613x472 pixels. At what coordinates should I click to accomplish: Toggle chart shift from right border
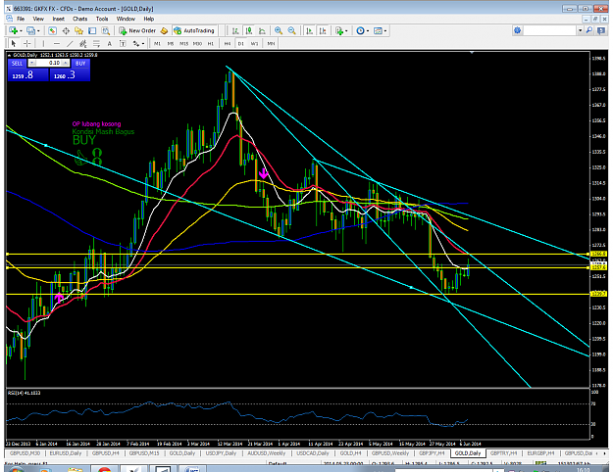323,30
